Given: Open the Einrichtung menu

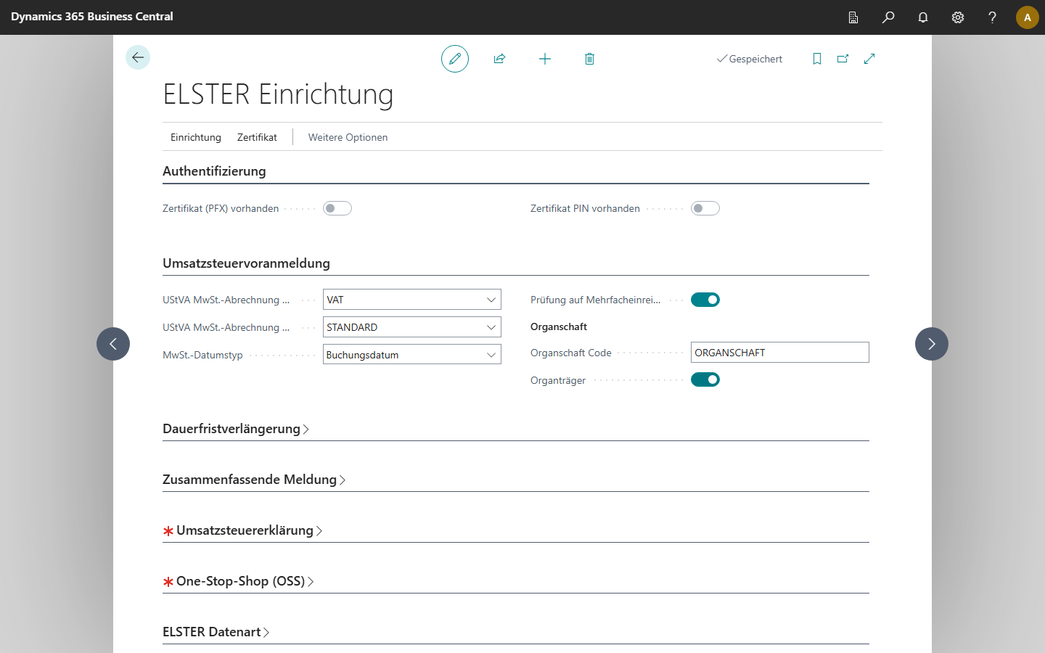Looking at the screenshot, I should pos(196,137).
